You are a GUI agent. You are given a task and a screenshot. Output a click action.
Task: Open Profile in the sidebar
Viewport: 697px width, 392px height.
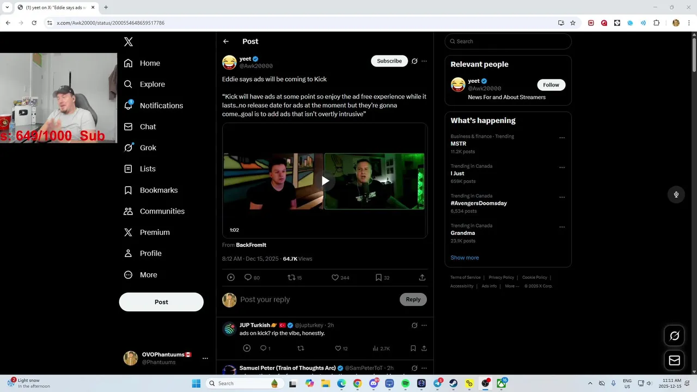coord(143,254)
